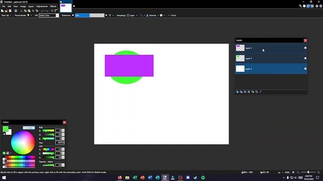Open Firefox from the taskbar
The width and height of the screenshot is (323, 181).
tap(120, 177)
